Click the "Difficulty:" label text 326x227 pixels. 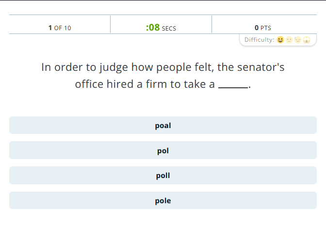click(x=259, y=40)
